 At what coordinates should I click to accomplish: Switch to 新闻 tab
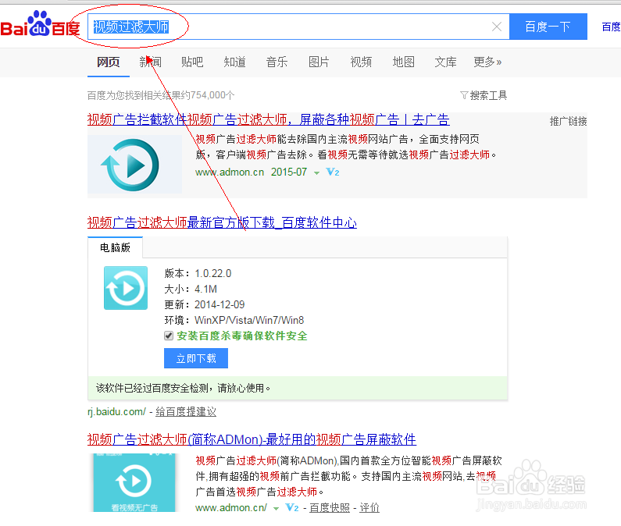151,62
